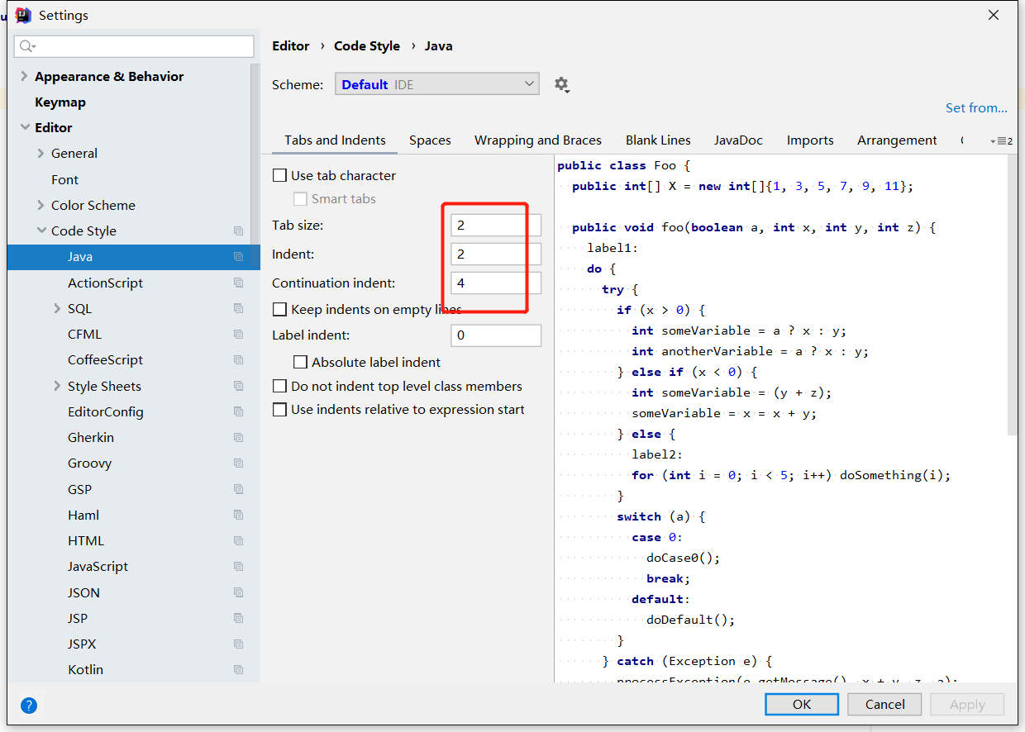Open the JavaDoc tab

coord(738,140)
